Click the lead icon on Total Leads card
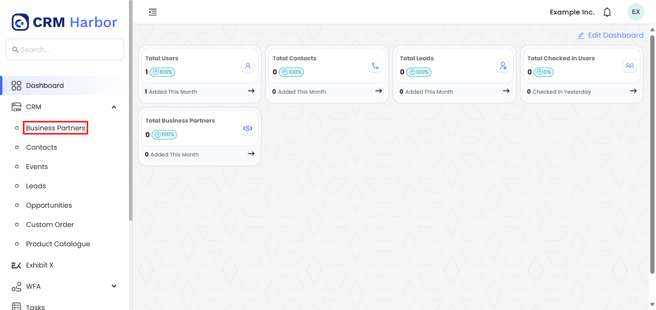 pos(503,66)
